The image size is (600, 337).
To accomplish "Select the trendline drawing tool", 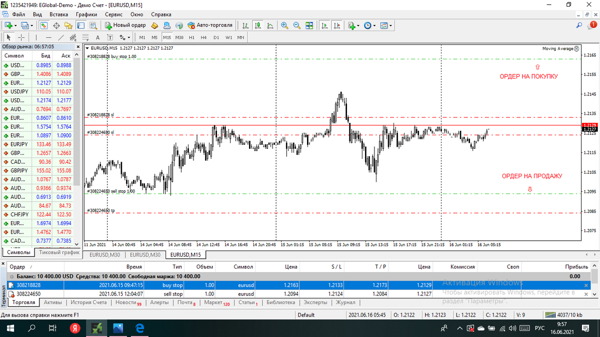I will tap(61, 37).
